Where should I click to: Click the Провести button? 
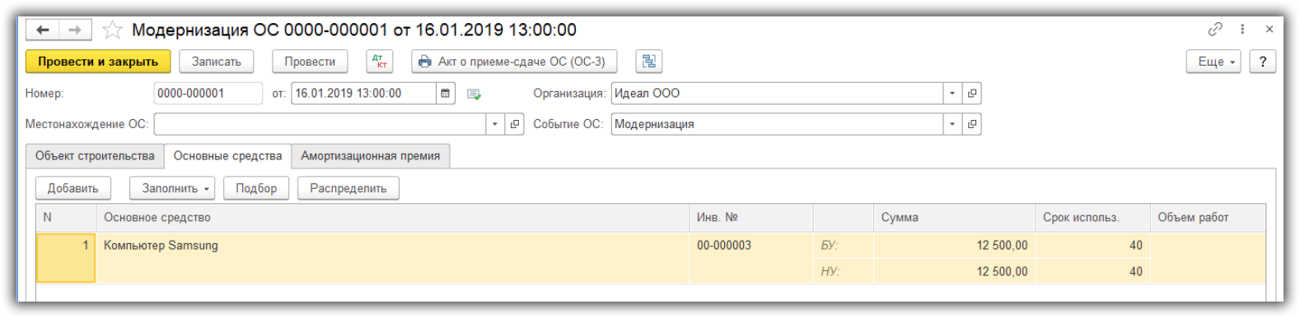(310, 62)
